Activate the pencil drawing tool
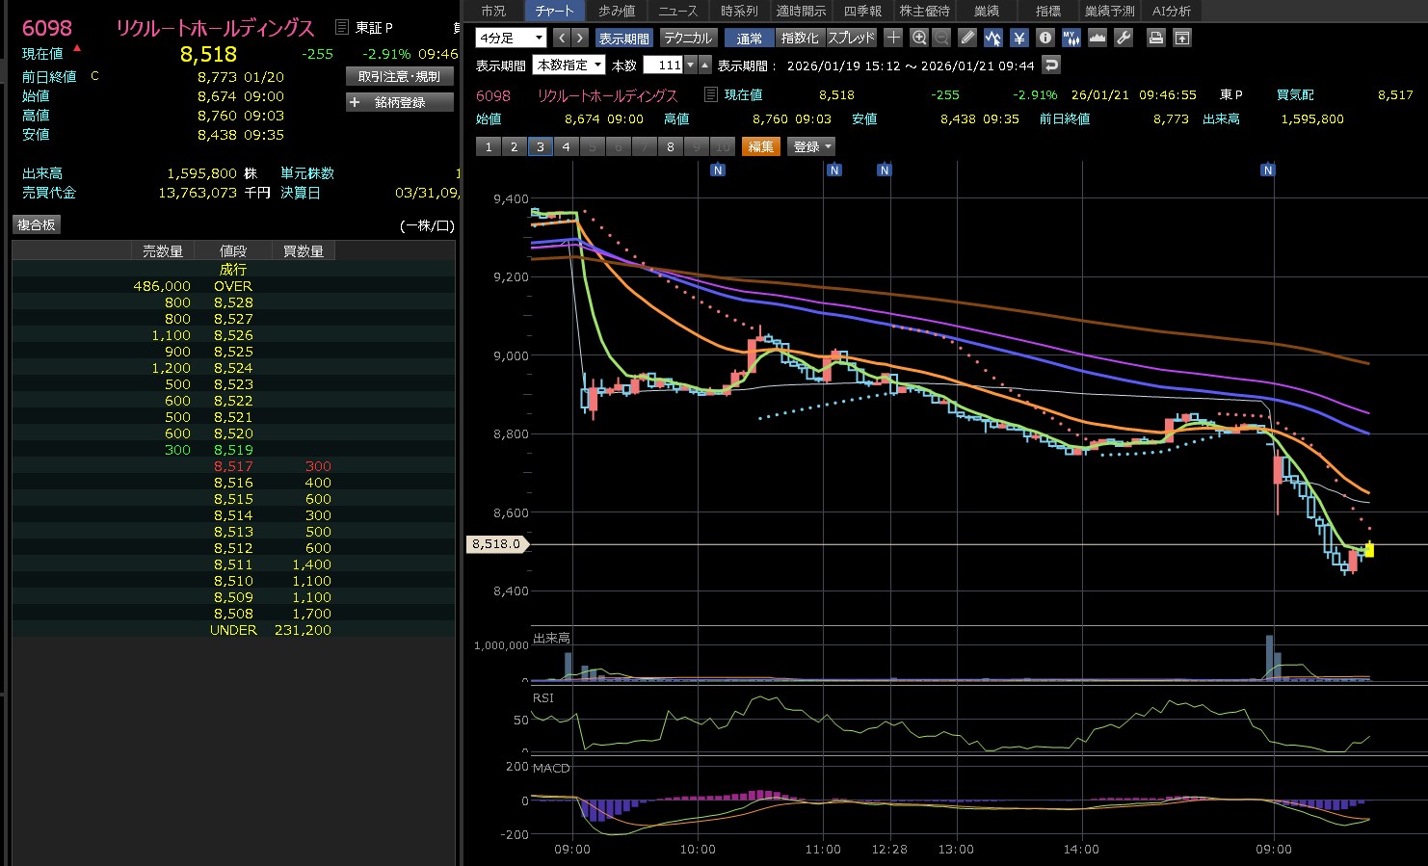The image size is (1428, 866). click(967, 38)
